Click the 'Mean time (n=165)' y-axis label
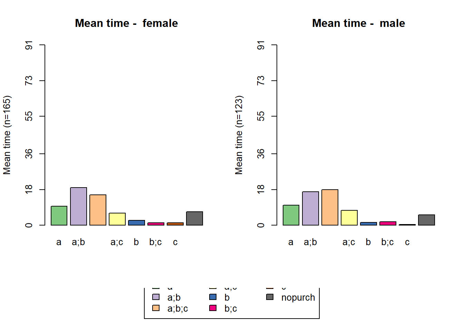The image size is (464, 331). (x=7, y=135)
